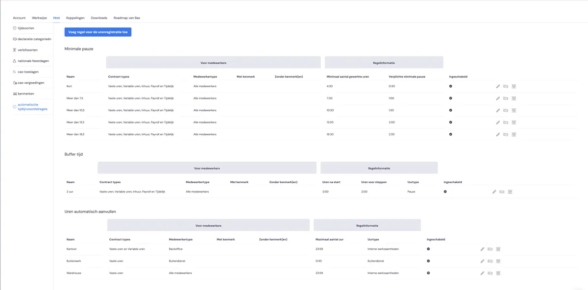Click the '2:30' verplichte minimale pauze value
This screenshot has height=290, width=588.
tap(392, 134)
